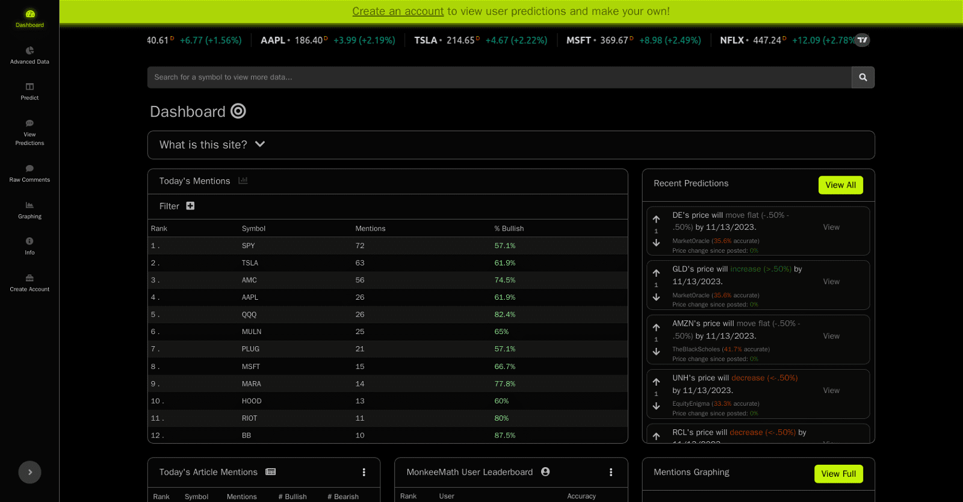
Task: Downvote the AMZN price prediction
Action: (656, 352)
